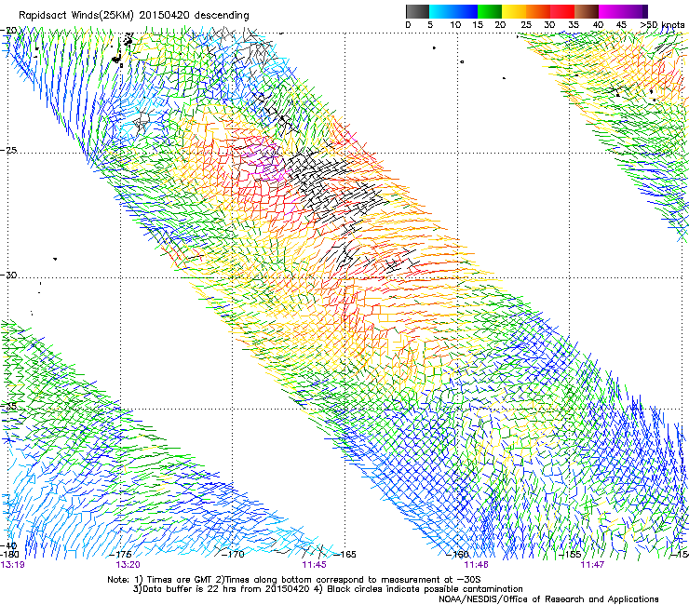Screen dimensions: 689x605
Task: Click the yellow 20-25 knots legend swatch
Action: pos(514,11)
